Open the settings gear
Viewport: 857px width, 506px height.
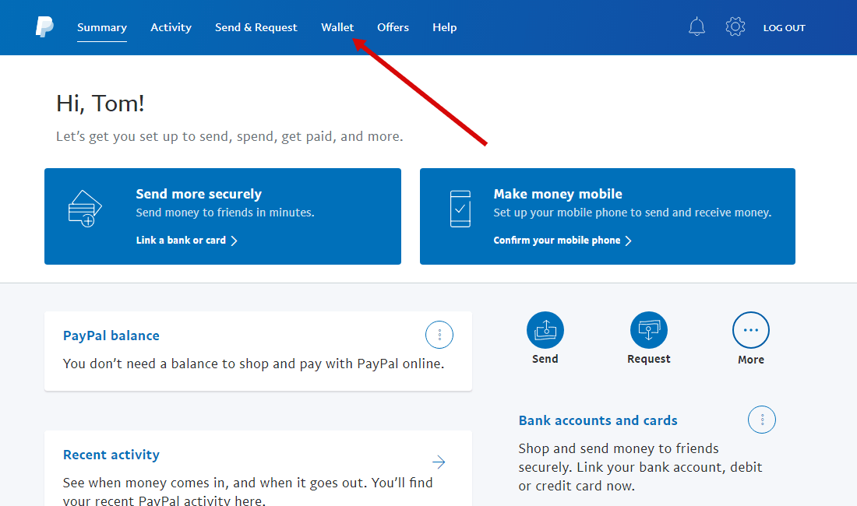coord(735,26)
